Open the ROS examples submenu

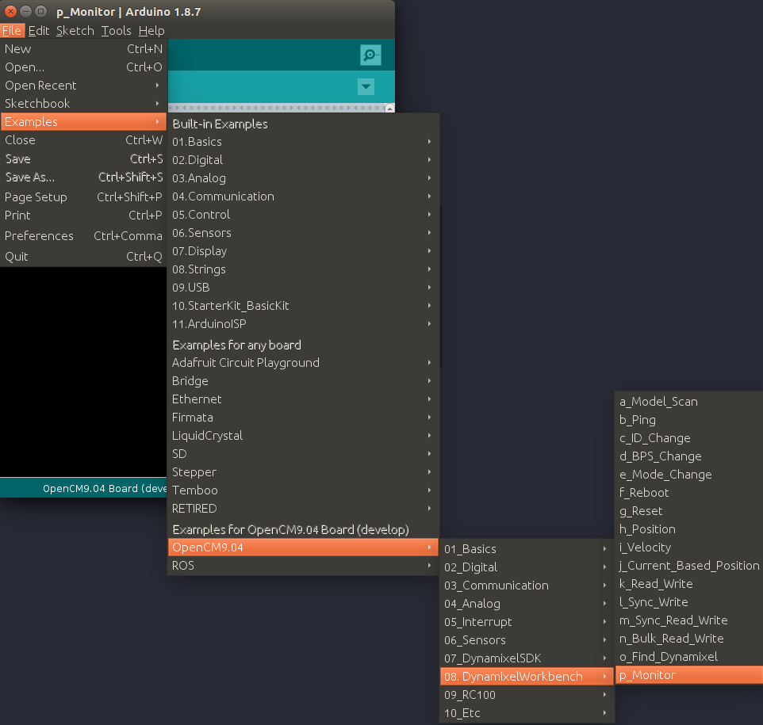coord(303,566)
